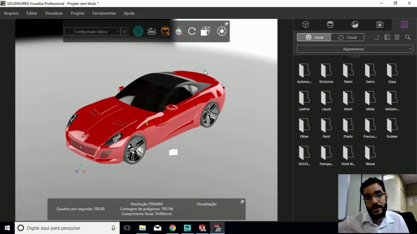Open the Plastic folder
The height and width of the screenshot is (234, 417).
[x=348, y=128]
